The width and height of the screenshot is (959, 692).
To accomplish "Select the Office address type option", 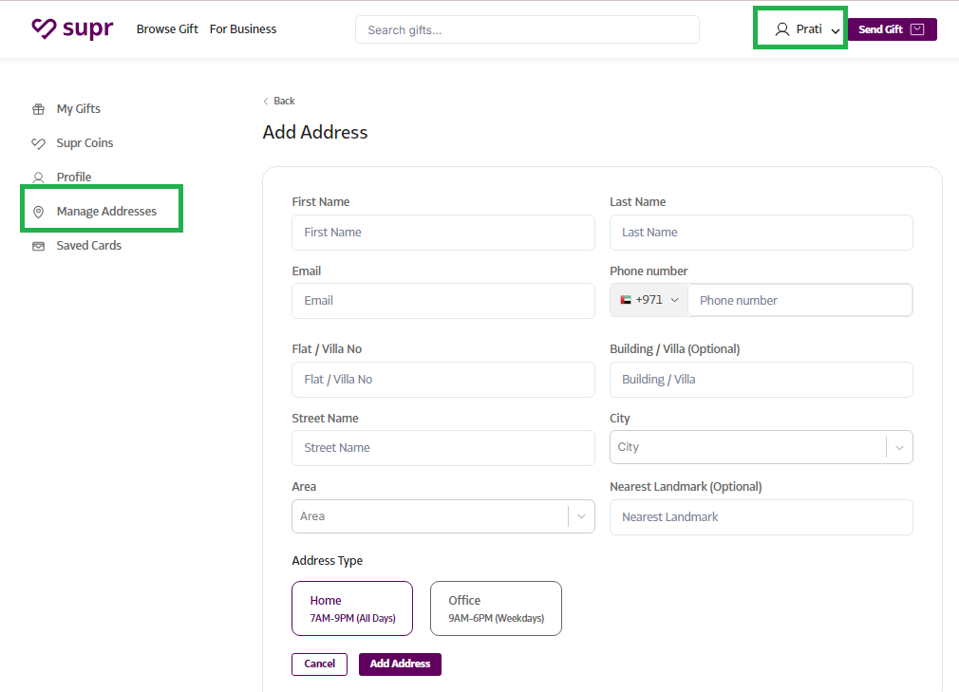I will coord(496,608).
